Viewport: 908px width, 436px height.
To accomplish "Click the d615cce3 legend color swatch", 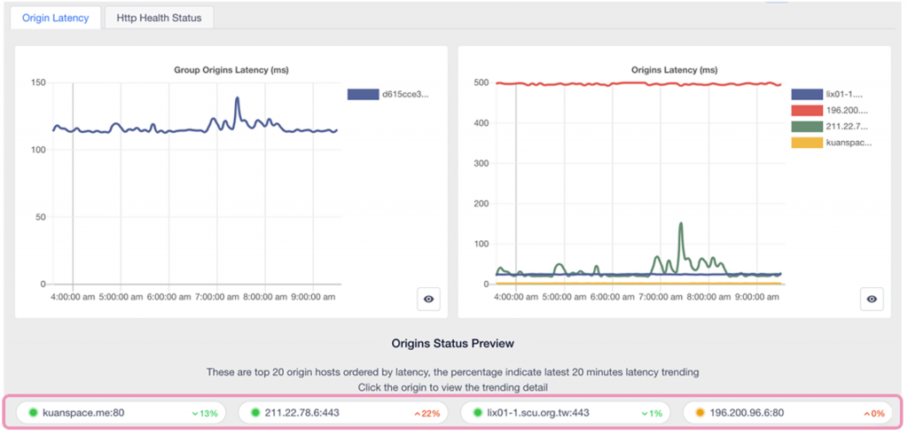I will tap(362, 94).
